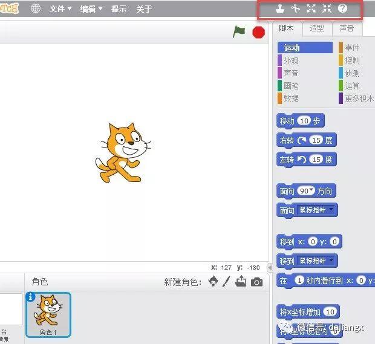The width and height of the screenshot is (375, 344).
Task: Select the 更多积木 block category
Action: coord(356,98)
